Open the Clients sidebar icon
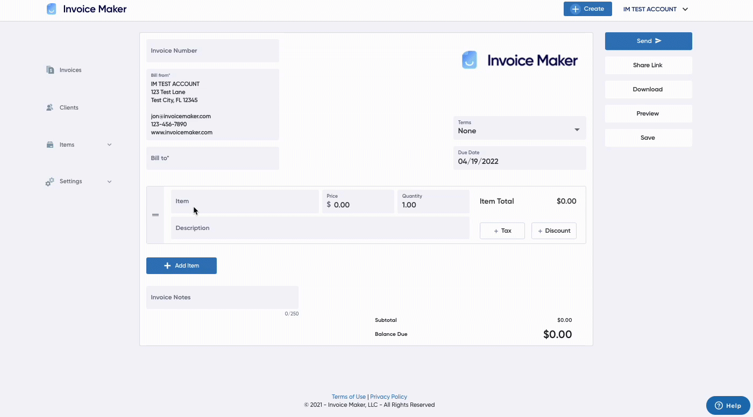This screenshot has height=417, width=753. pyautogui.click(x=50, y=107)
